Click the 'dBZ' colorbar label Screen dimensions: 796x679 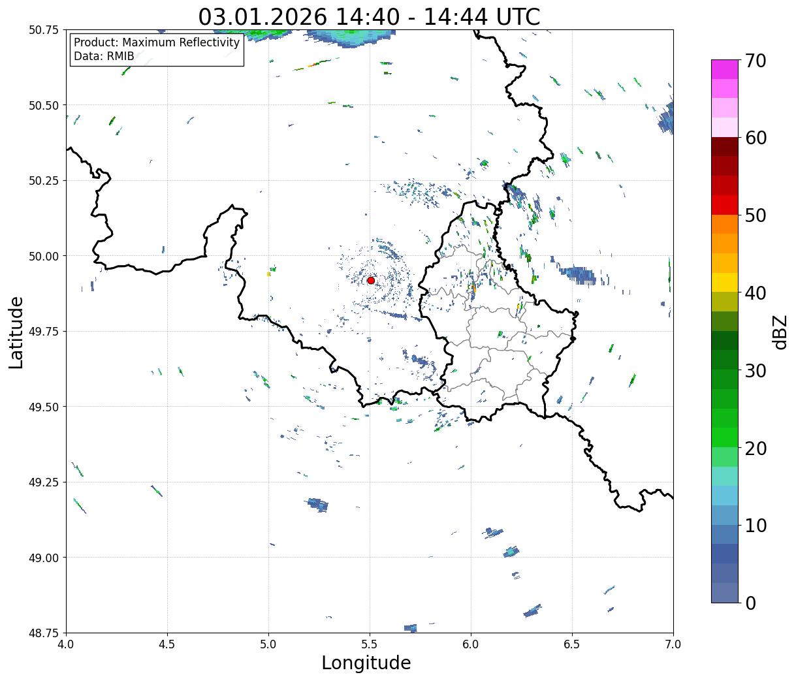pyautogui.click(x=780, y=331)
